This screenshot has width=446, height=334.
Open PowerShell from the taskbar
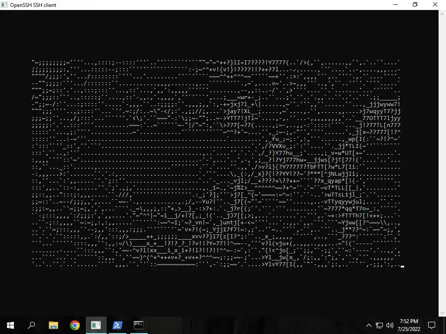118,325
